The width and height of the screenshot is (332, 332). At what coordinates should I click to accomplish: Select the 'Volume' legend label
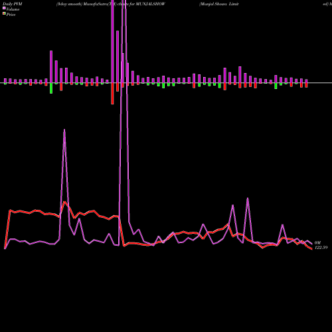pyautogui.click(x=13, y=9)
